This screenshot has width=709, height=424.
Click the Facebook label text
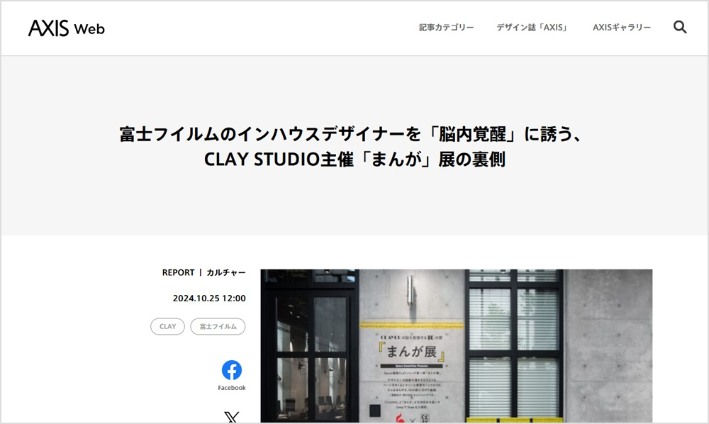(x=231, y=387)
